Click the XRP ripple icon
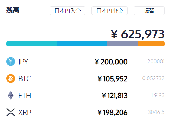The height and width of the screenshot is (128, 172). pos(11,112)
